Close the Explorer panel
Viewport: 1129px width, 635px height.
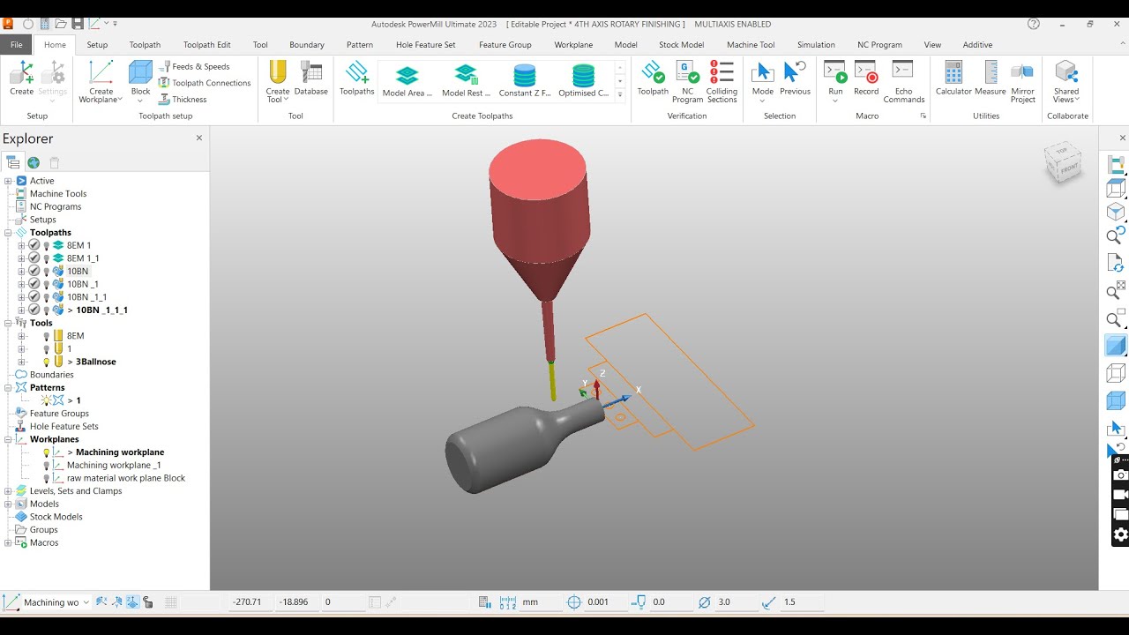pyautogui.click(x=198, y=138)
